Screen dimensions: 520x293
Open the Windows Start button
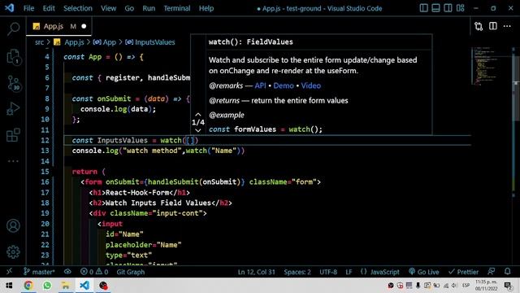[9, 286]
